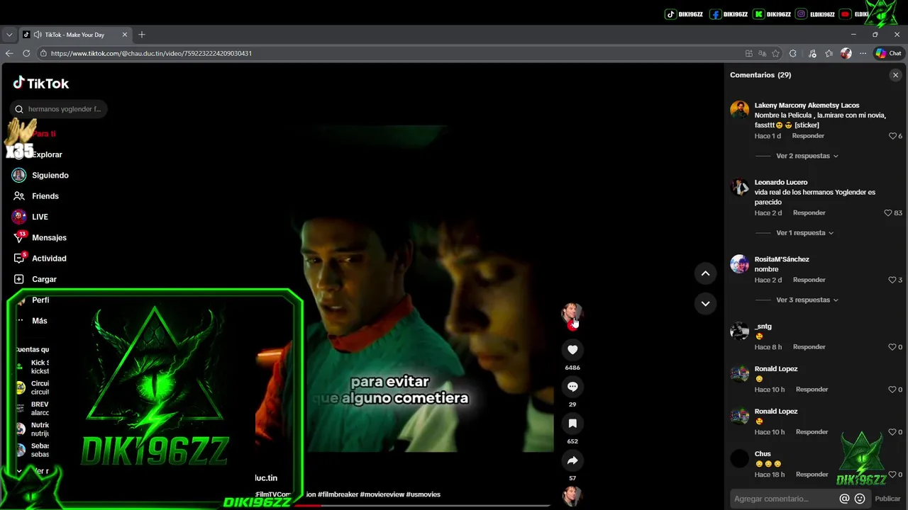Open the browser profile avatar
Screen dimensions: 908x510
846,53
